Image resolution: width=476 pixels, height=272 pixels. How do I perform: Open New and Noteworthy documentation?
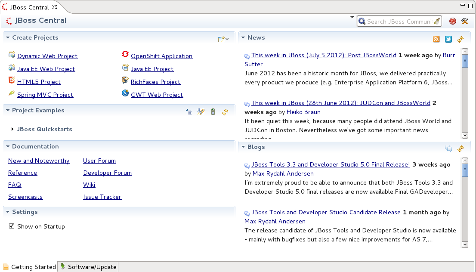pos(39,161)
